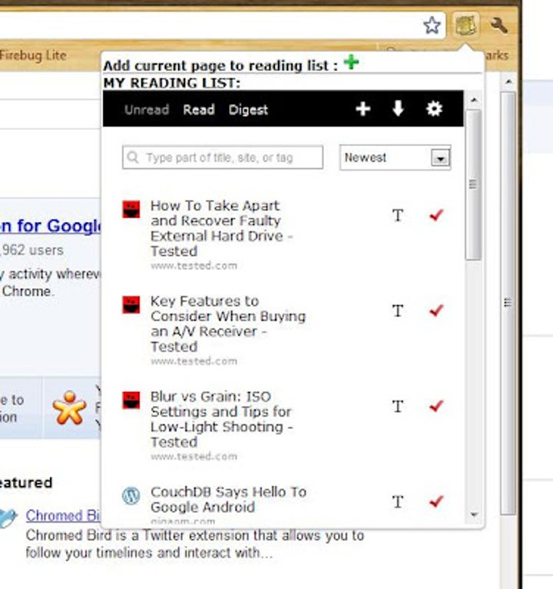
Task: Open the Chrome wrench menu
Action: 498,25
